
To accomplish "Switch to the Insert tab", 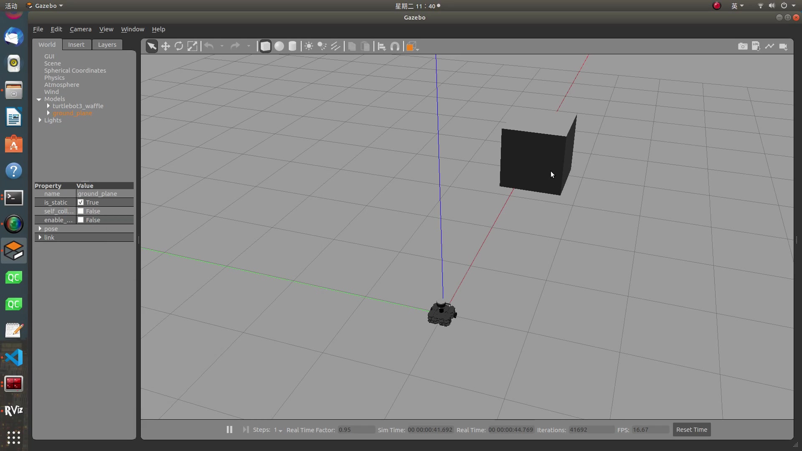I will 76,45.
